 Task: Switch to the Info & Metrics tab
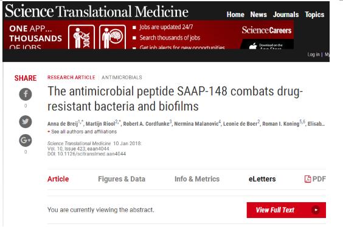(197, 179)
